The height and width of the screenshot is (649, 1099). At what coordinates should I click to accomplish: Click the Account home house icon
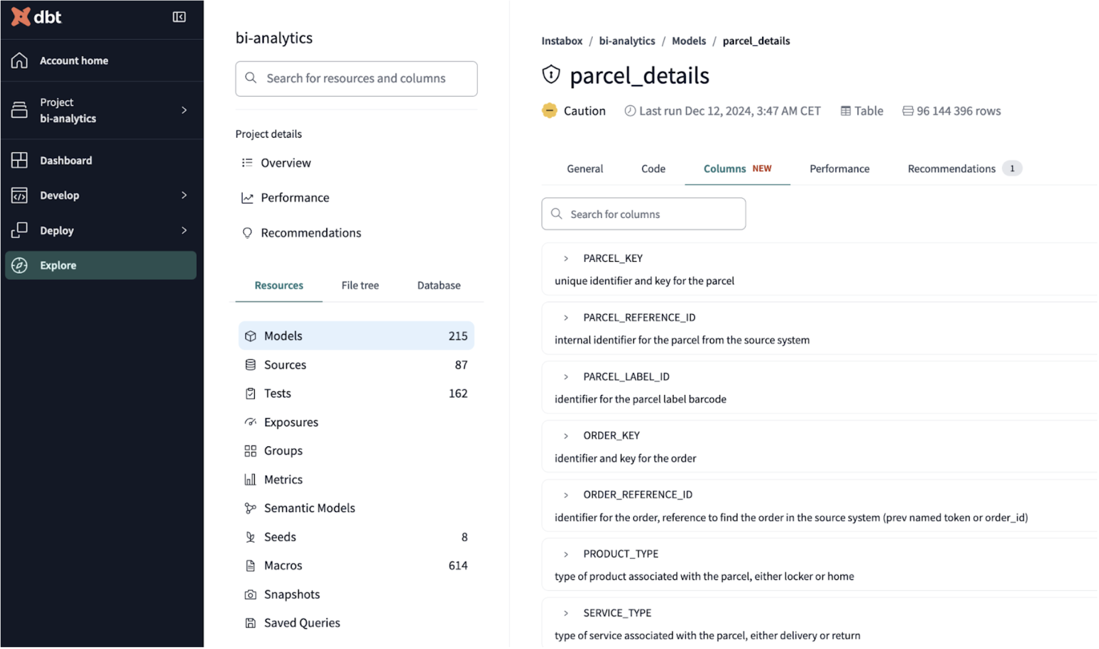[x=19, y=60]
